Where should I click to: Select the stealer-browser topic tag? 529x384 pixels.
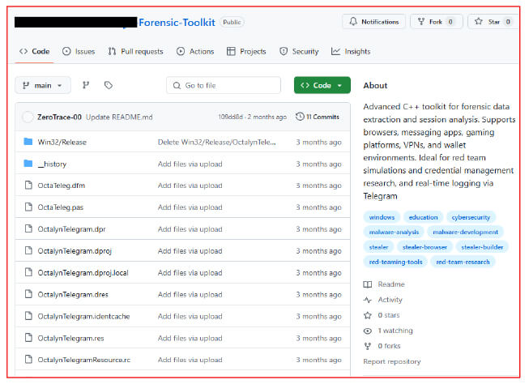[424, 247]
